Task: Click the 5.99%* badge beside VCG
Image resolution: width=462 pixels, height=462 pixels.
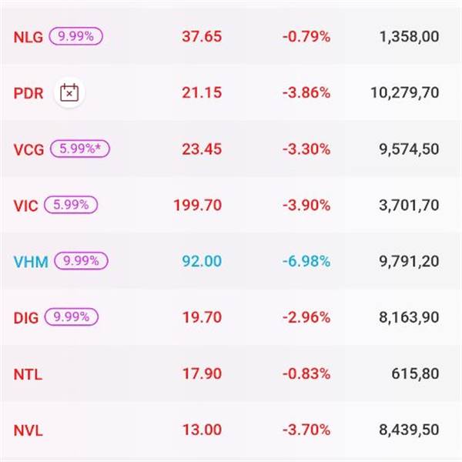Action: click(79, 149)
